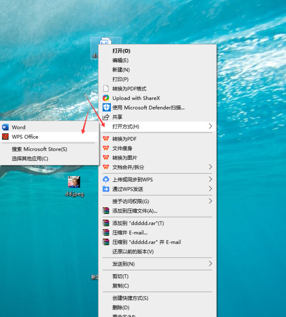Click the WPS icon beside 文件瘦身
This screenshot has width=286, height=317.
point(106,148)
